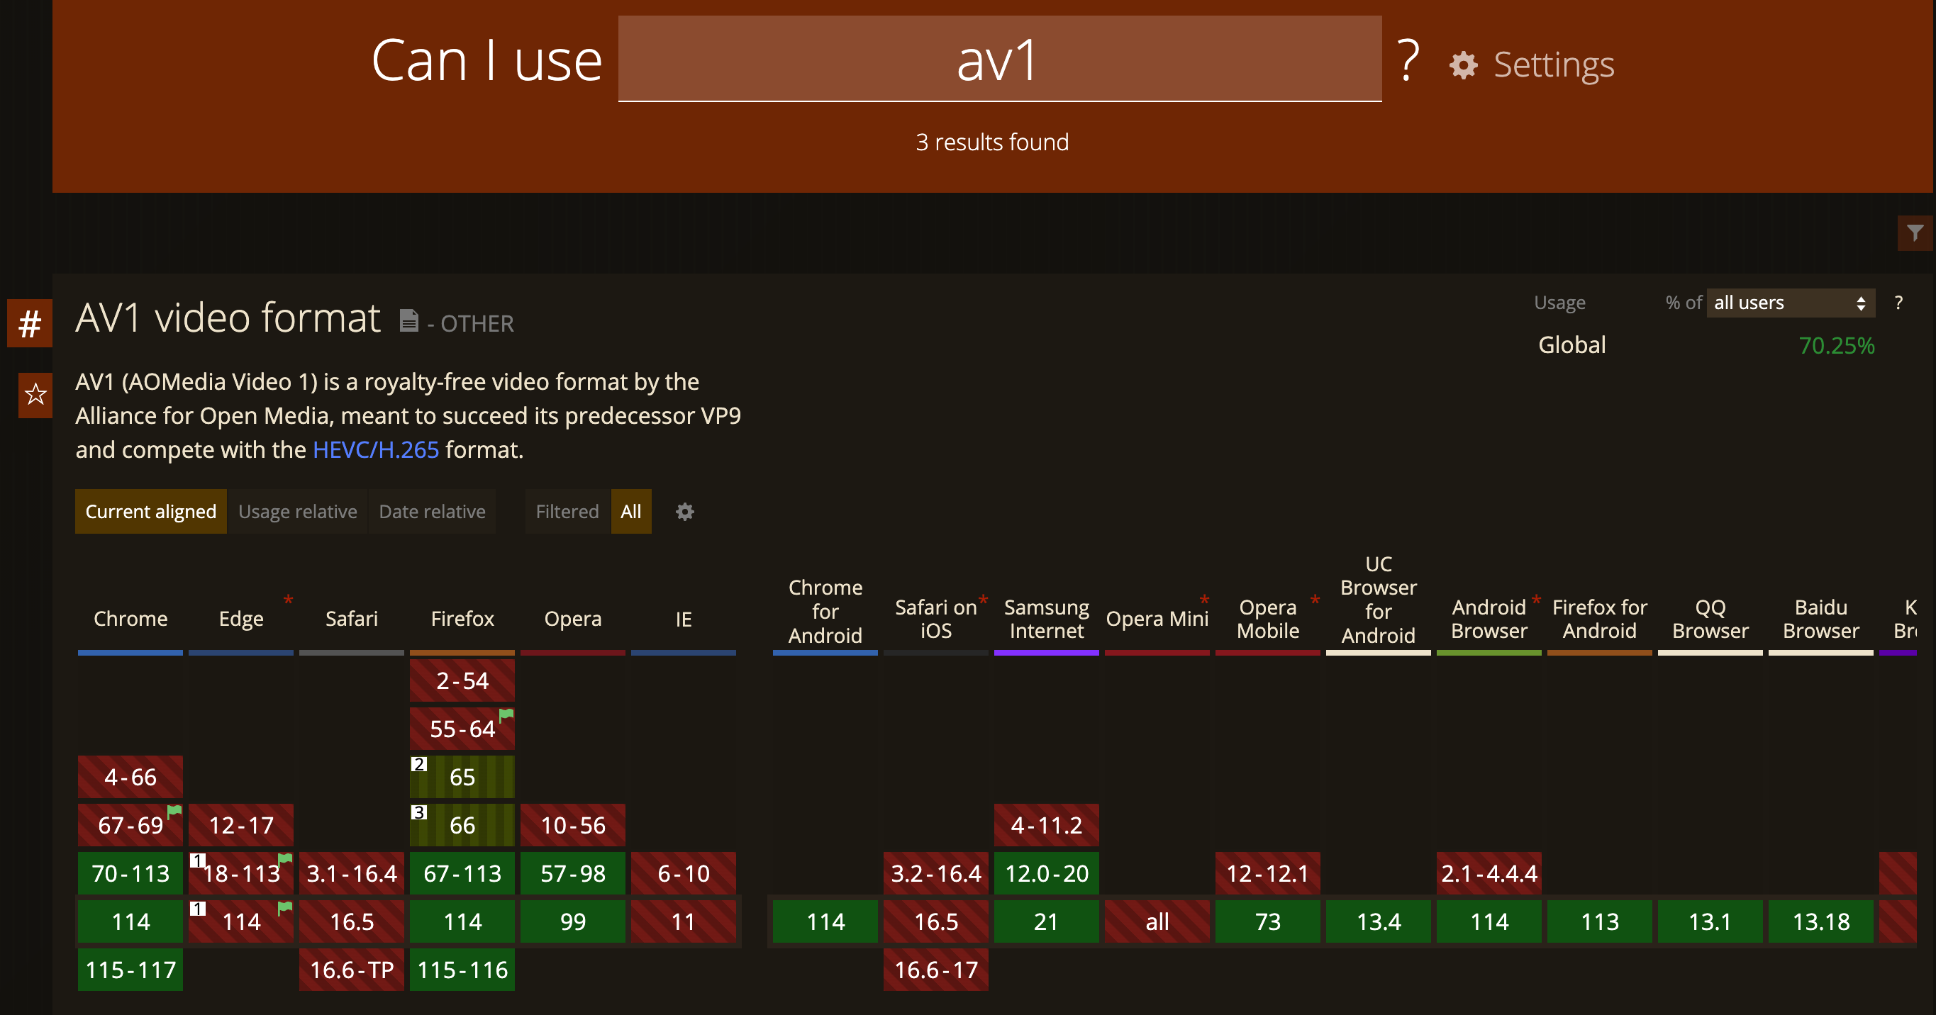Select Chrome 115-117 version cell

coord(130,969)
